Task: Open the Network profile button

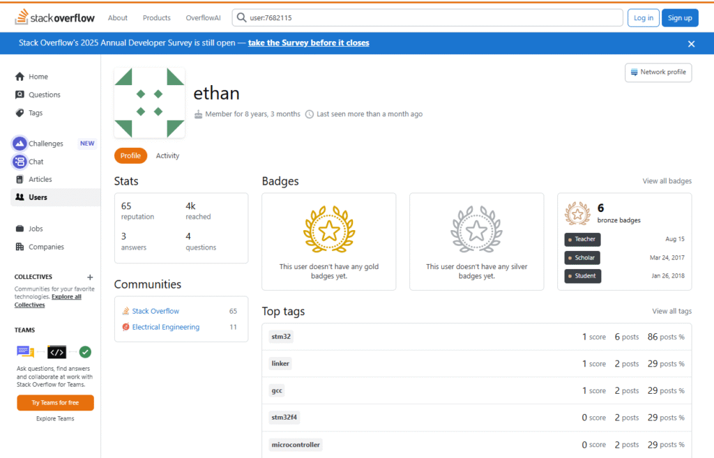Action: point(658,72)
